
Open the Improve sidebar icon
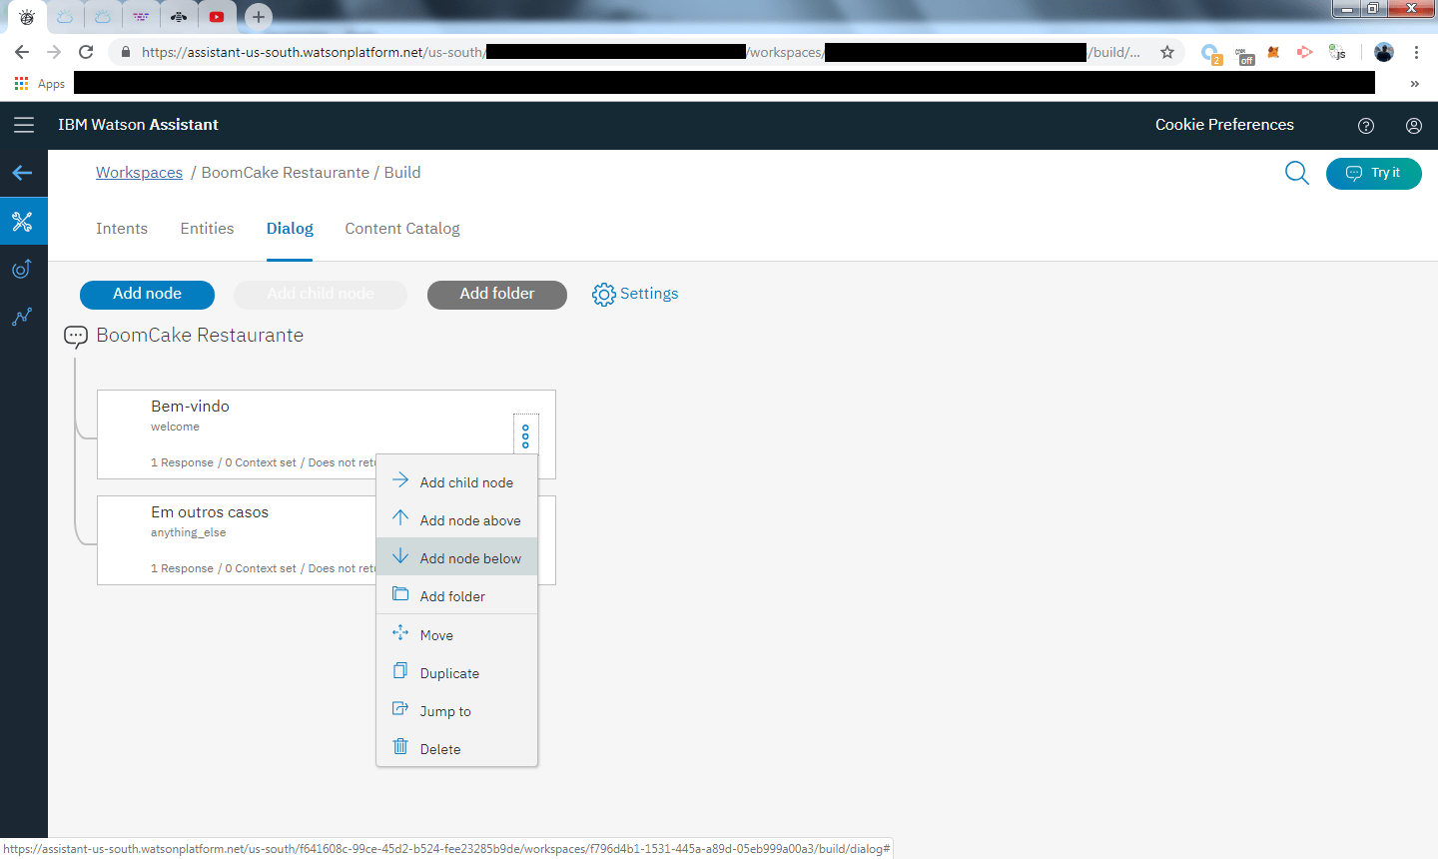click(23, 269)
